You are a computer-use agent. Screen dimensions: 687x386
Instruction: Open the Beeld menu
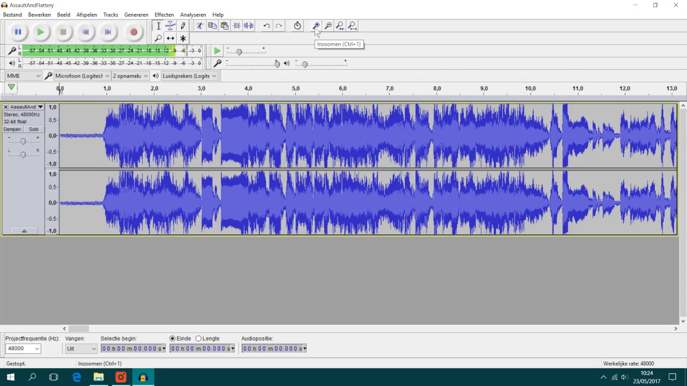coord(63,14)
